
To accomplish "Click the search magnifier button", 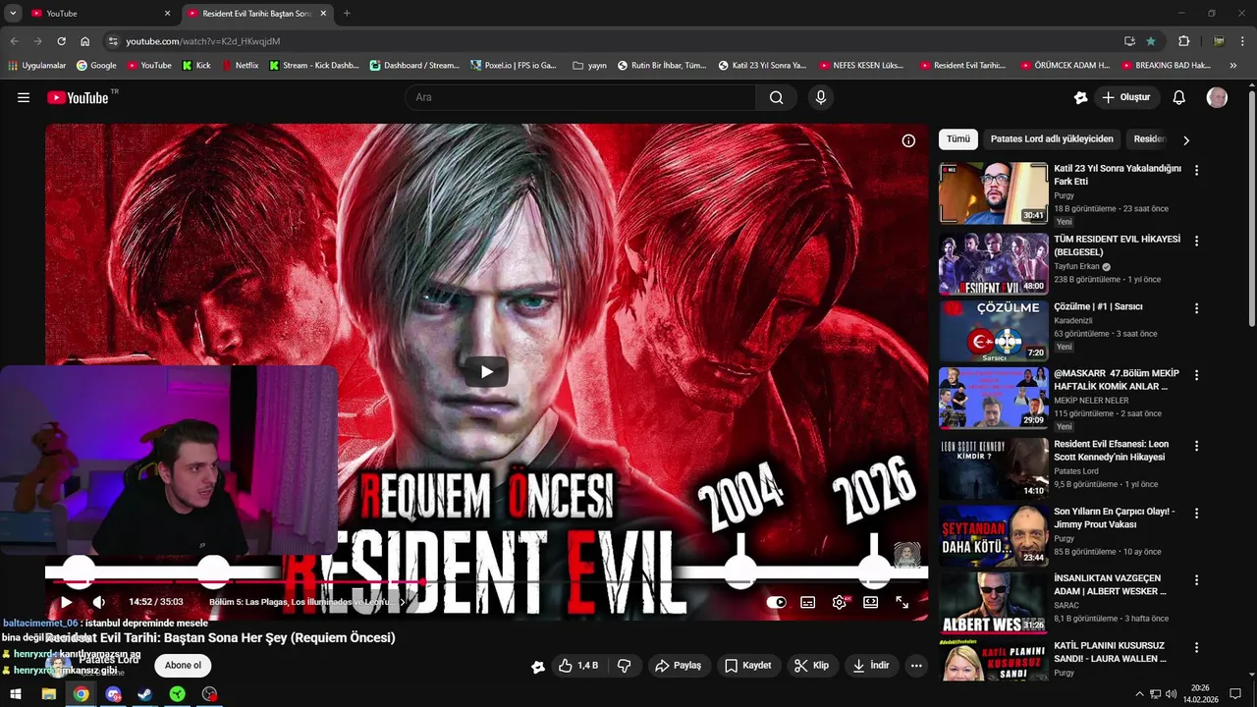I will (x=776, y=97).
